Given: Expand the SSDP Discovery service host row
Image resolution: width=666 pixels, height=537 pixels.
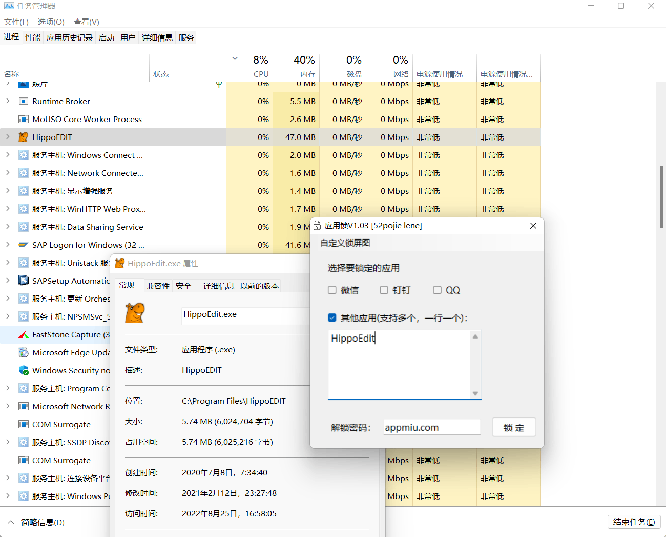Looking at the screenshot, I should pyautogui.click(x=8, y=442).
